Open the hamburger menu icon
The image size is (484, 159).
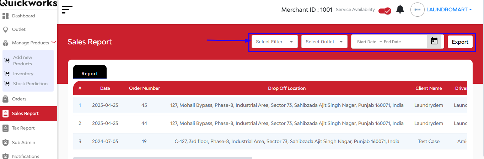(x=67, y=10)
